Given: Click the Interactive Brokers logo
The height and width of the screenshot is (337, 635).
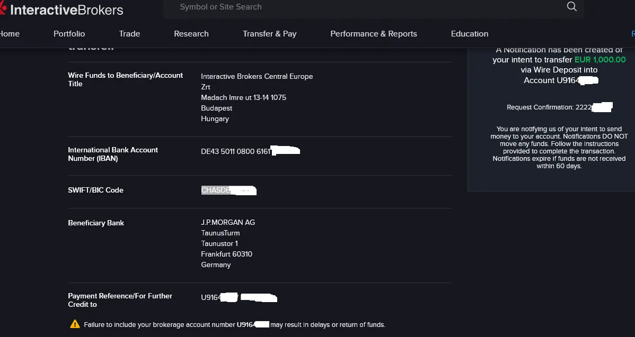Looking at the screenshot, I should [61, 10].
